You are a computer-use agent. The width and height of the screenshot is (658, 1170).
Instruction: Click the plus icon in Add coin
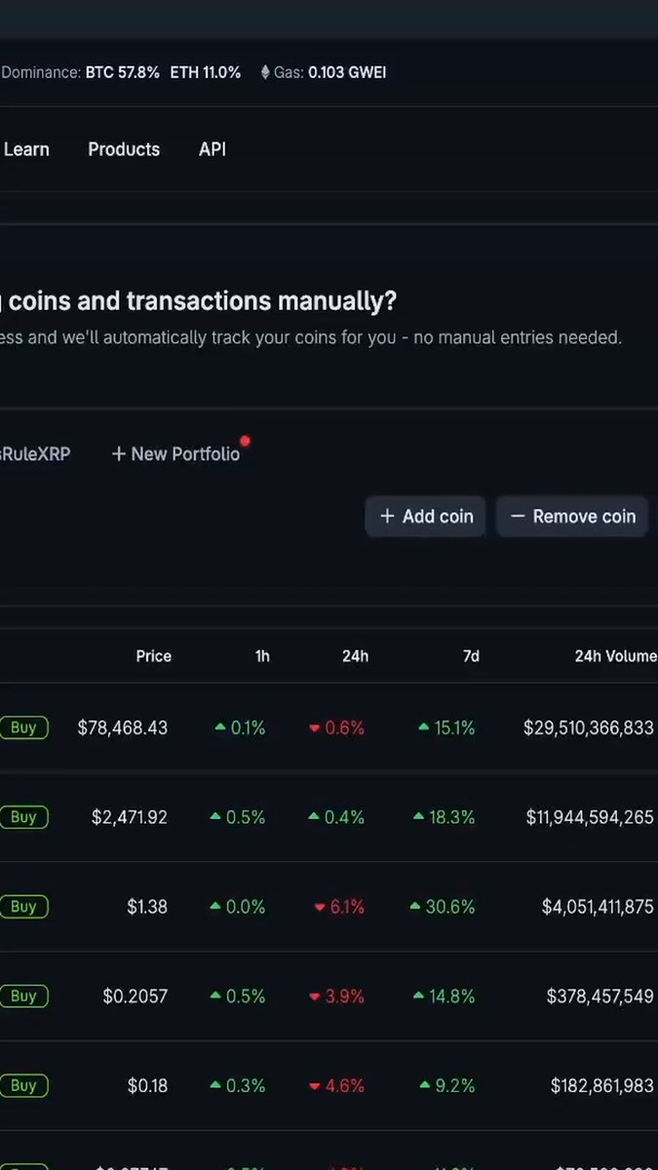coord(387,517)
